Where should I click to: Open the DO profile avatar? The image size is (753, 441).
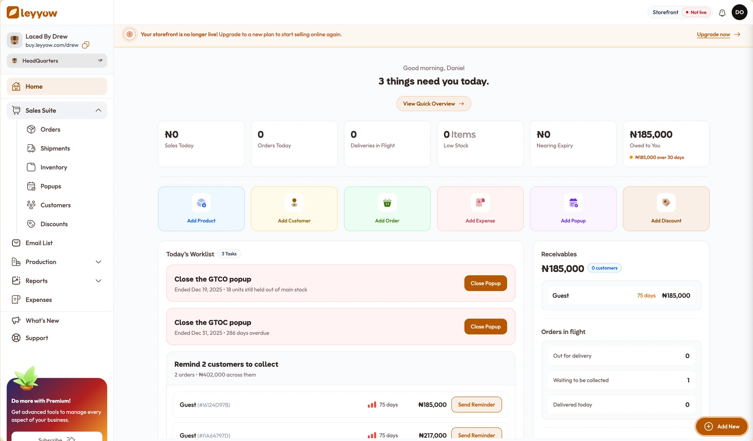(x=739, y=12)
